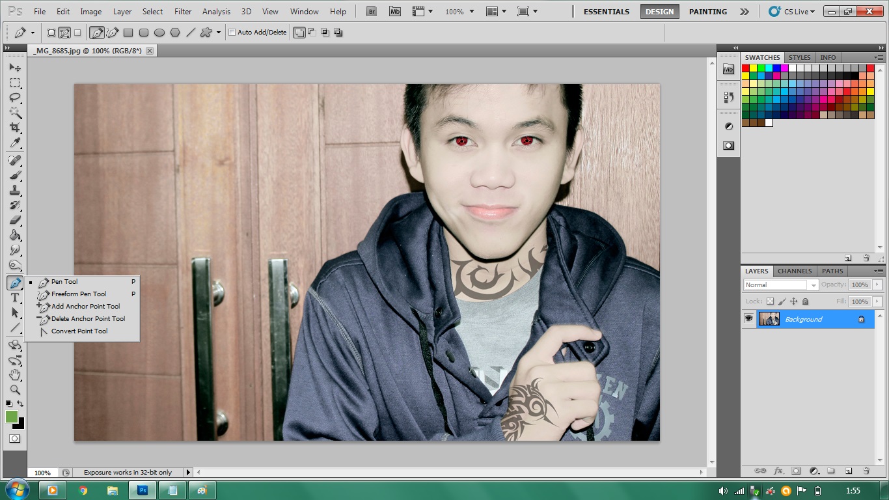
Task: Open custom shape options dropdown arrow
Action: pos(219,32)
